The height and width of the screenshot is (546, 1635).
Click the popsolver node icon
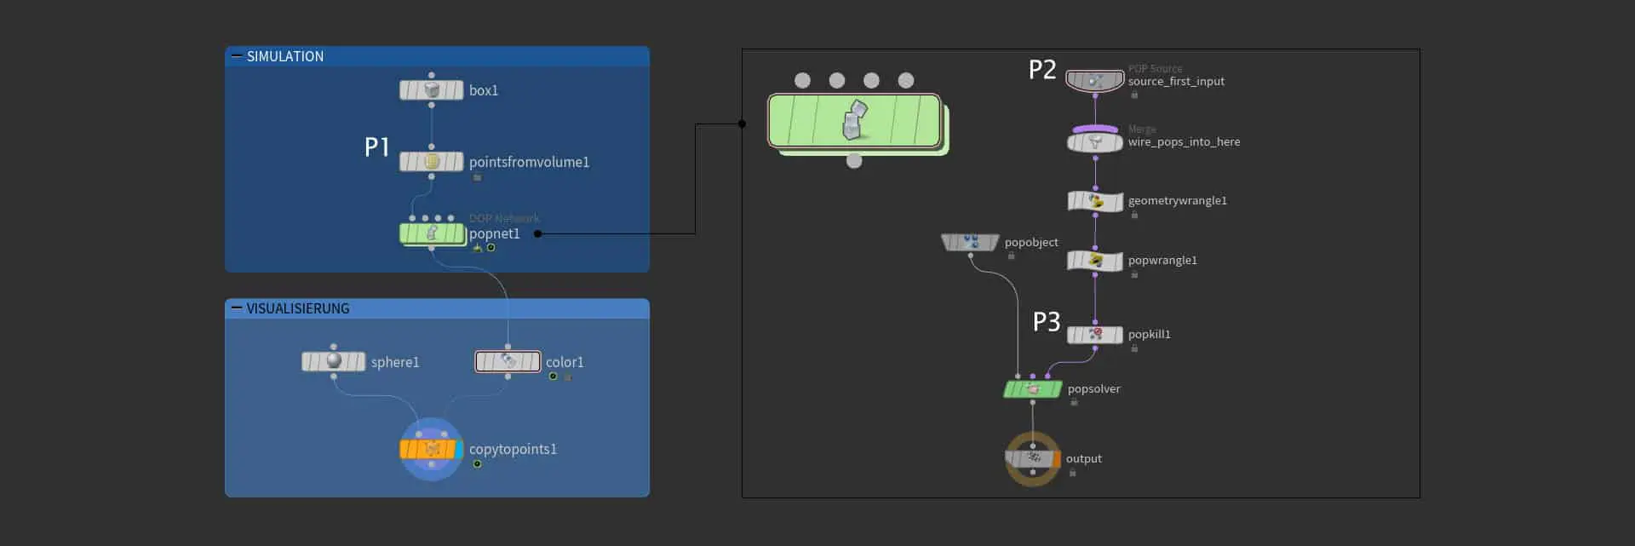(1033, 389)
